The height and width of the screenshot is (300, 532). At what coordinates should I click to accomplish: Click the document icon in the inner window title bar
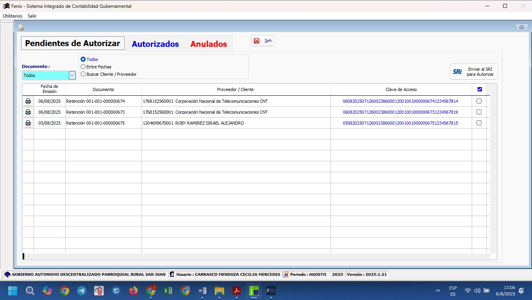point(21,27)
